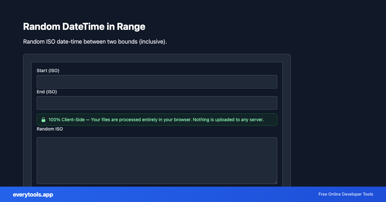Click the green padlock icon in the banner
This screenshot has width=386, height=202.
[x=43, y=120]
